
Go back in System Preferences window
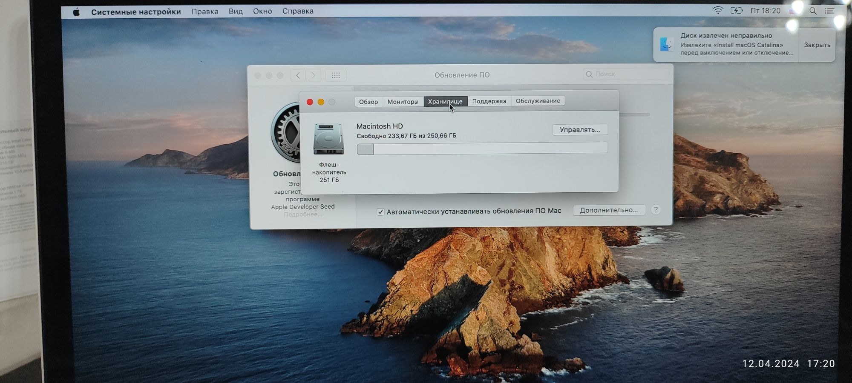[x=298, y=75]
